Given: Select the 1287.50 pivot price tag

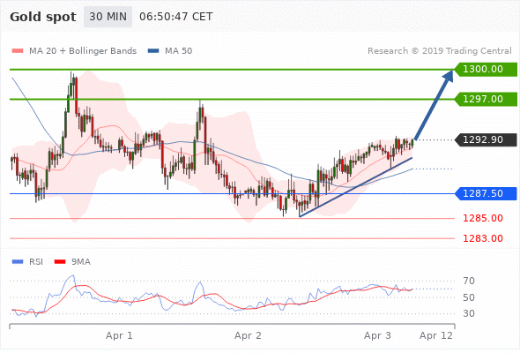Looking at the screenshot, I should (x=486, y=193).
